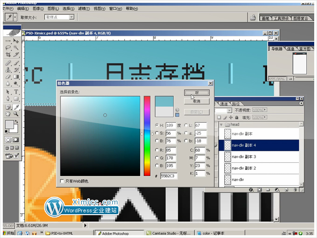This screenshot has width=317, height=238.
Task: Select the Magic Wand tool
Action: [16, 48]
